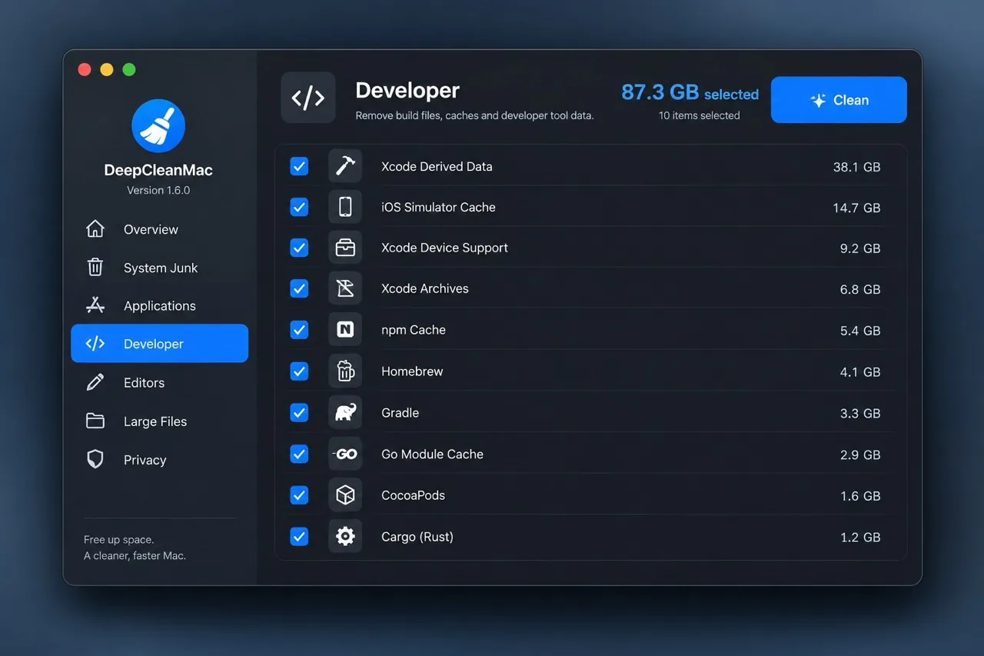Uncheck the CocoaPods checkbox

point(299,495)
